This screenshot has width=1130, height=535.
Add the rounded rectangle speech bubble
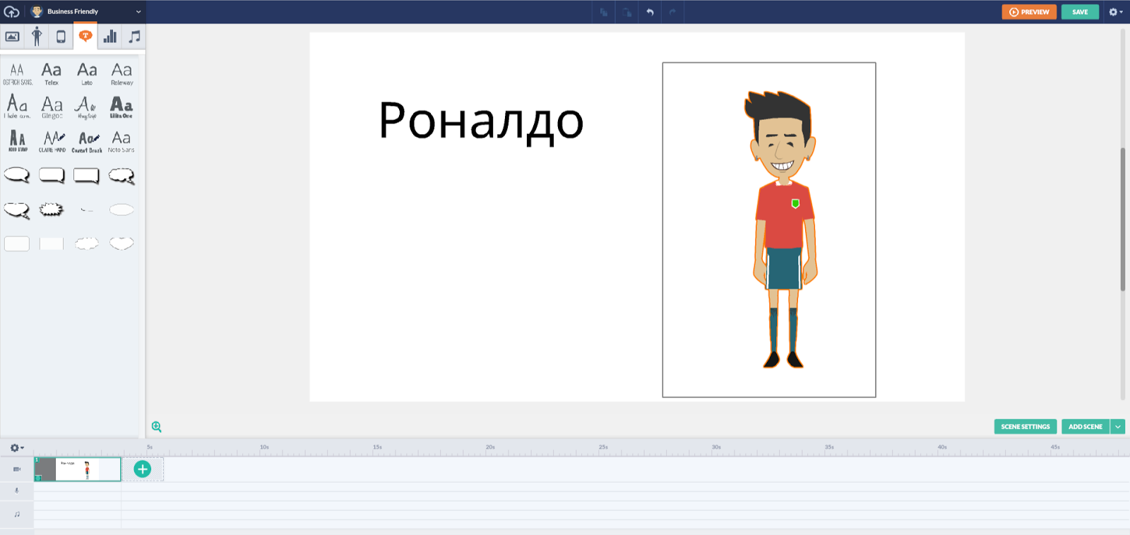click(52, 176)
